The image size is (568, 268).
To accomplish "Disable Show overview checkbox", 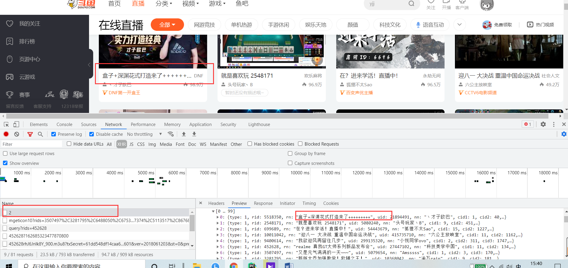I will (x=5, y=163).
